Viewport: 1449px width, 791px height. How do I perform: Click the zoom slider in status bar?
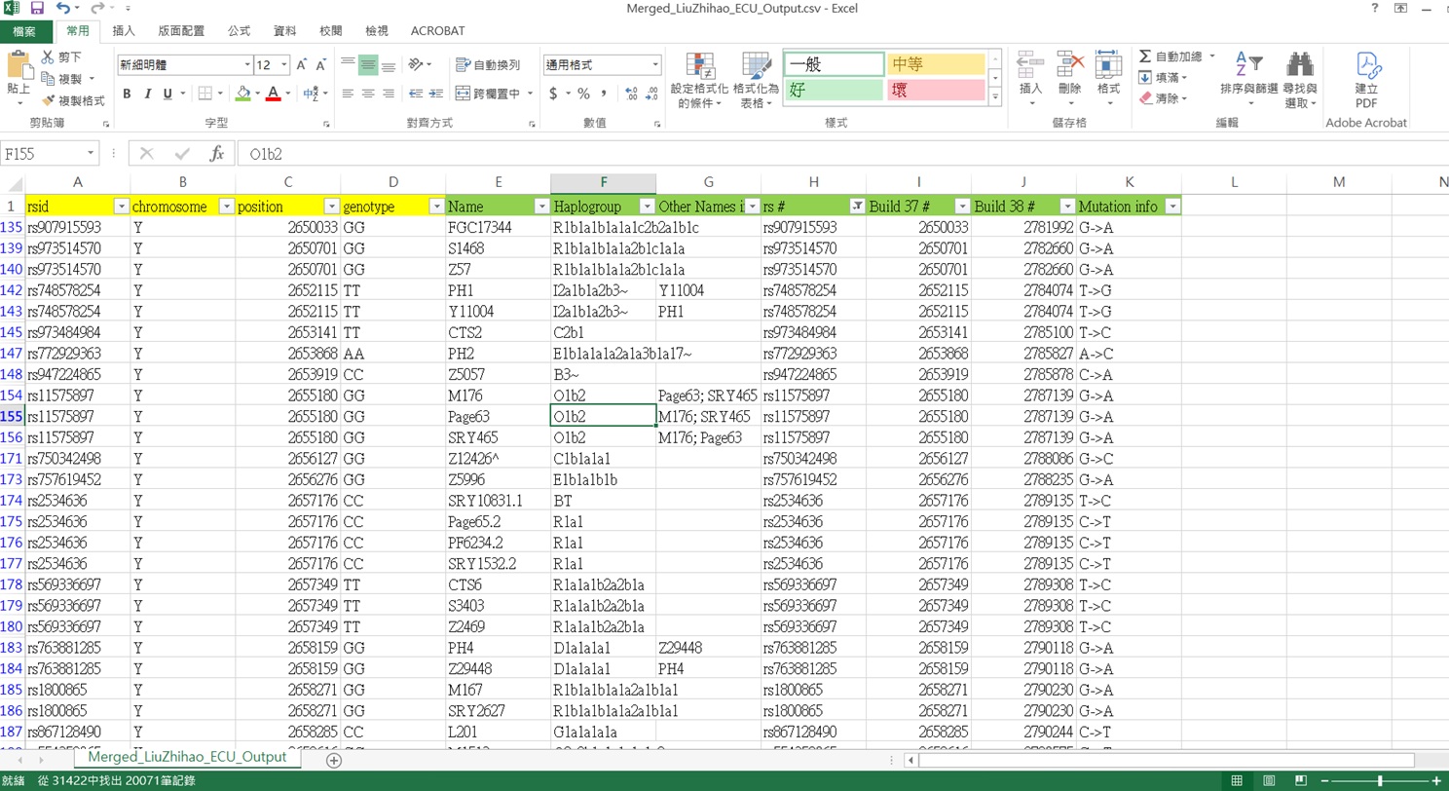pos(1380,781)
